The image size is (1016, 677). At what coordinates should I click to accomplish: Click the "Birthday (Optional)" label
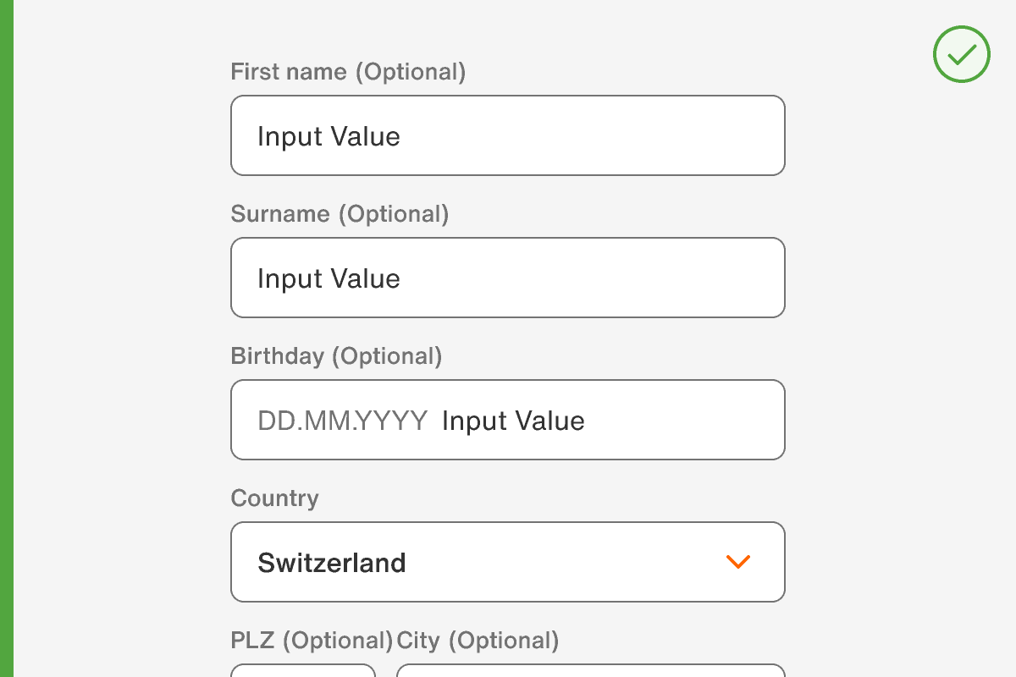336,356
